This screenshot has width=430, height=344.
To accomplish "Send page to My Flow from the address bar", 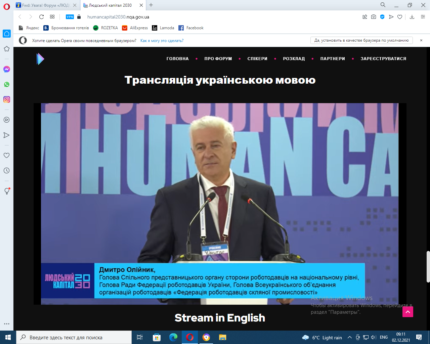I will point(391,17).
